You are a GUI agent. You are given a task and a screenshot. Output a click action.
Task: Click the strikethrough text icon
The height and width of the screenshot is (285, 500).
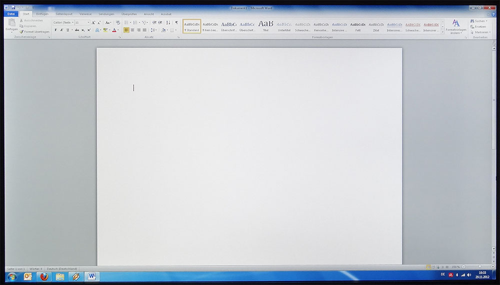(76, 30)
